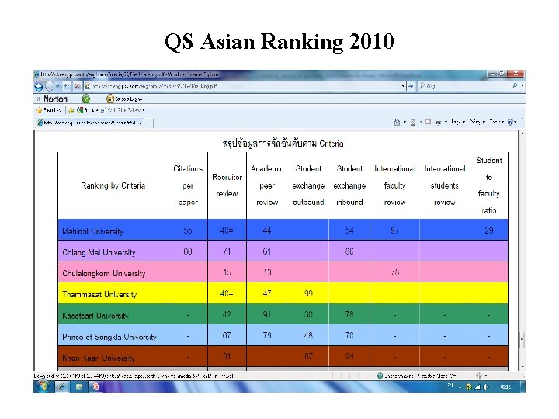The height and width of the screenshot is (419, 559).
Task: Click the red Stop loading icon
Action: [x=77, y=86]
